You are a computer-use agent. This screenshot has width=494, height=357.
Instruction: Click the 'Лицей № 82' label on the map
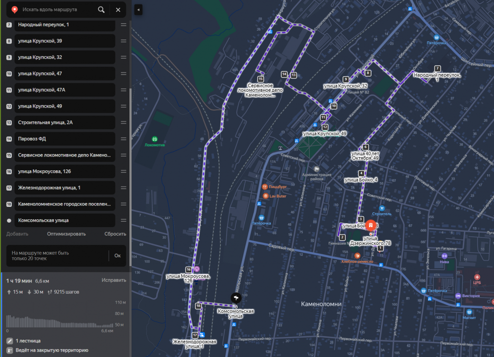click(358, 92)
